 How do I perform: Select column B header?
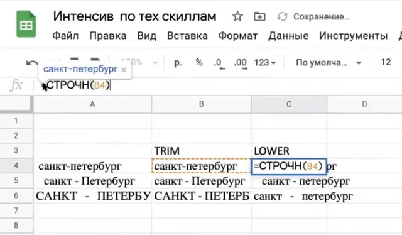202,104
